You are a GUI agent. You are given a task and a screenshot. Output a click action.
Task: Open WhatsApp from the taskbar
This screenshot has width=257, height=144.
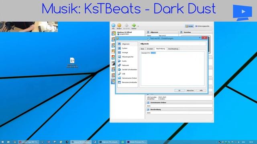(123, 142)
